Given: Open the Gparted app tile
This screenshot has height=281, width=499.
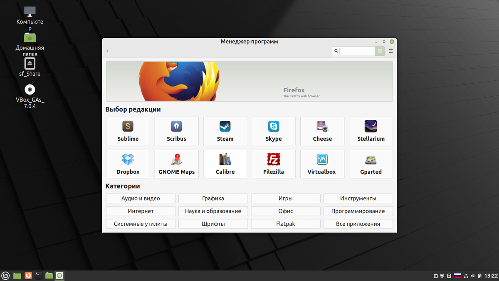Looking at the screenshot, I should 371,164.
